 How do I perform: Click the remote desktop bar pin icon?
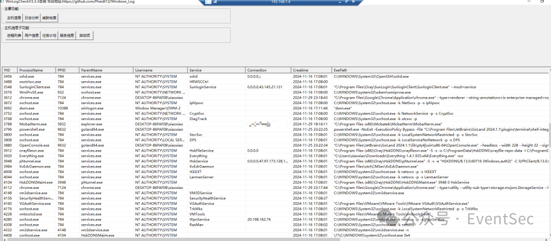pyautogui.click(x=209, y=3)
